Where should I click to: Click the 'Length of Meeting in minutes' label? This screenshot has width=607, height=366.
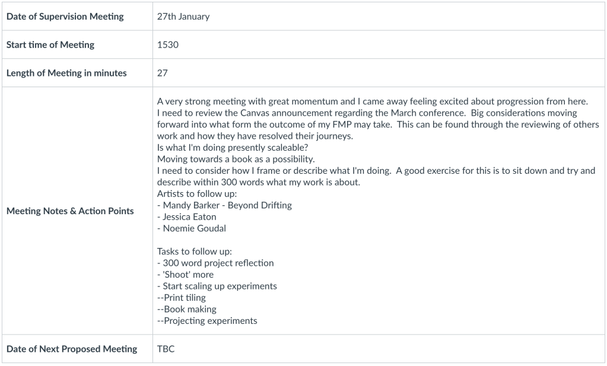66,74
